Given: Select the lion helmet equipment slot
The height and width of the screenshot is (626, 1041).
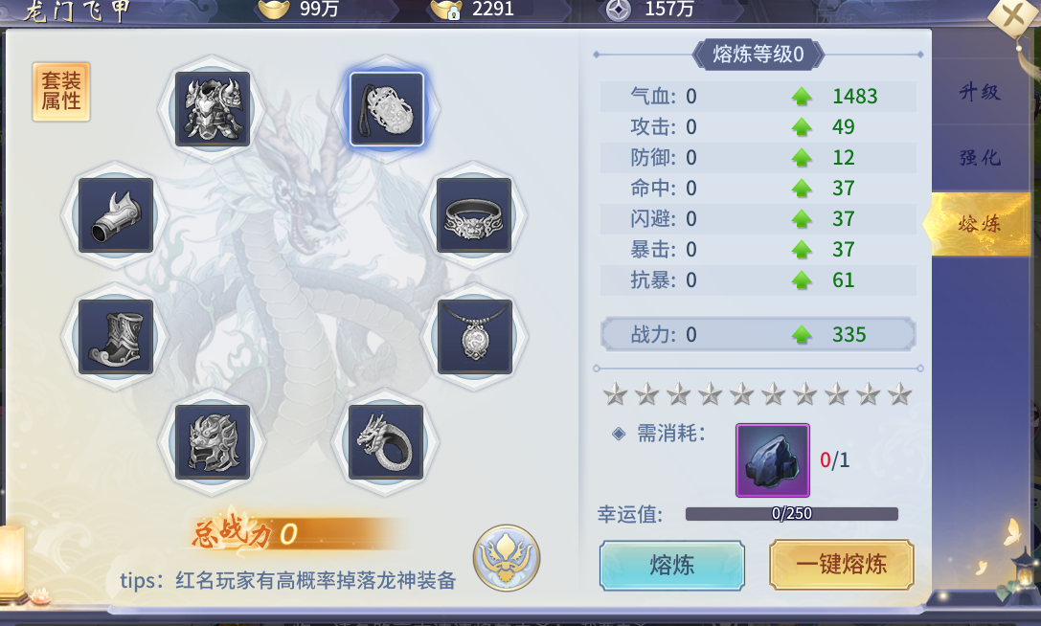Looking at the screenshot, I should click(x=213, y=442).
